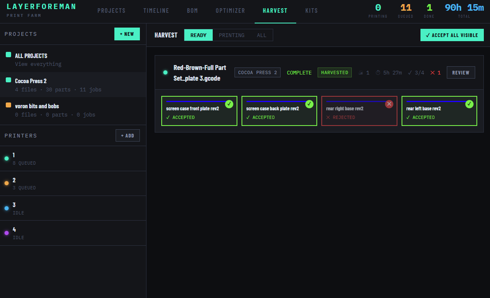The height and width of the screenshot is (298, 490).
Task: Click the screen case back plate rev2 name
Action: (x=272, y=109)
